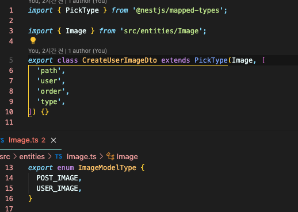Open 'Image' symbol breadcrumb
Viewport: 298px width, 212px height.
point(127,157)
